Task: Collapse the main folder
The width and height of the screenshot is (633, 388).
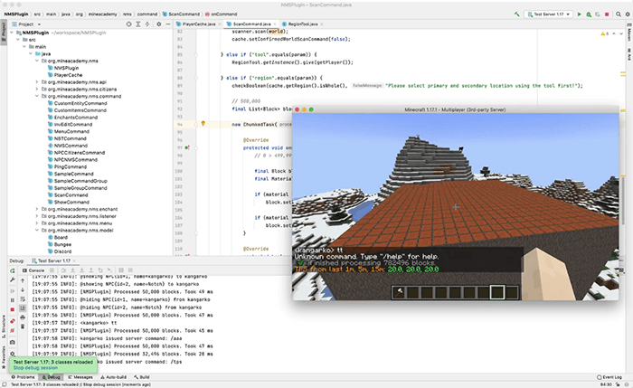Action: pyautogui.click(x=24, y=47)
